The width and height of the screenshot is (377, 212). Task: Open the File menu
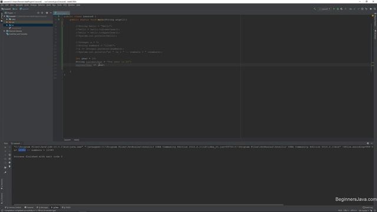click(2, 5)
